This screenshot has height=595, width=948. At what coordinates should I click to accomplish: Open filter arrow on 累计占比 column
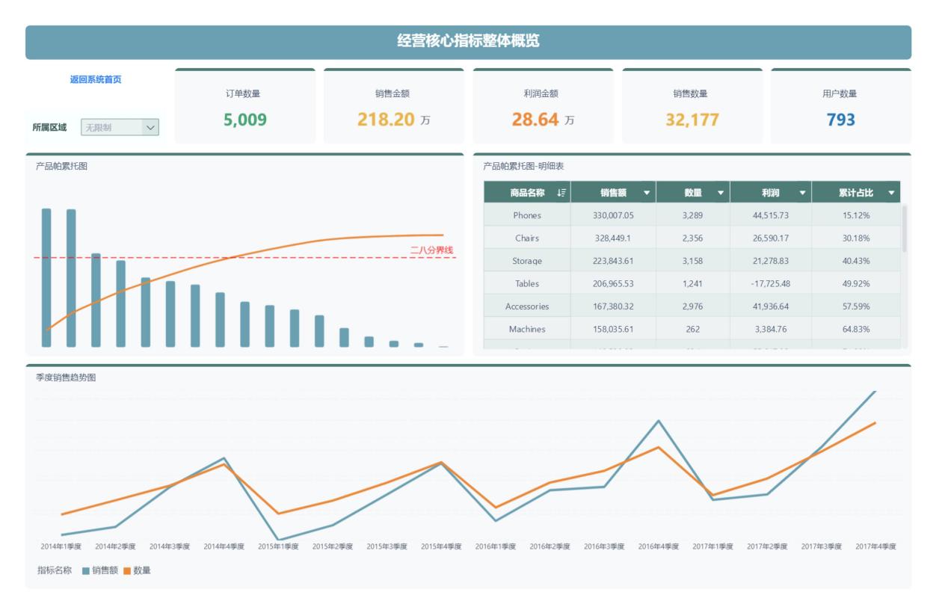click(891, 193)
